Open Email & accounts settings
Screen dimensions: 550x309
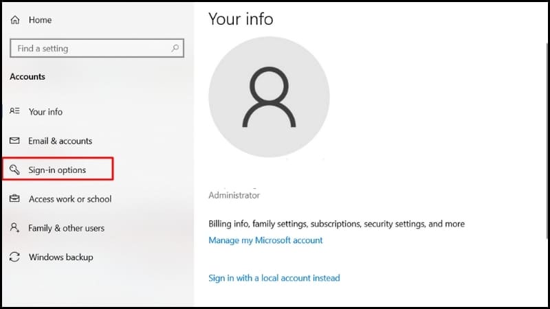(60, 141)
